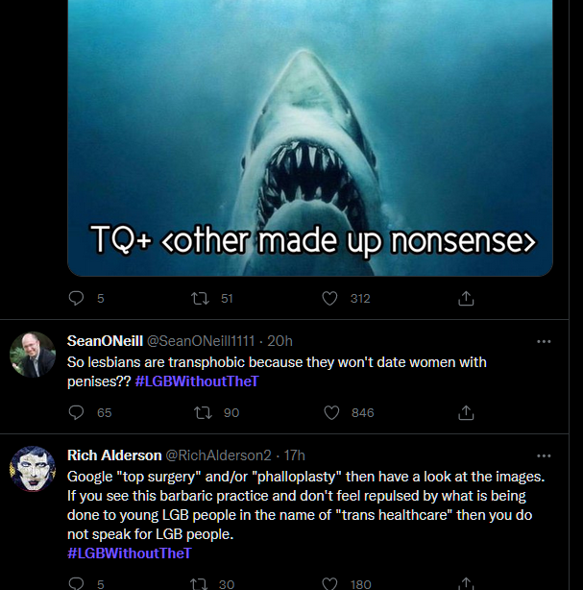Like the shark image tweet
This screenshot has height=590, width=583.
point(330,299)
